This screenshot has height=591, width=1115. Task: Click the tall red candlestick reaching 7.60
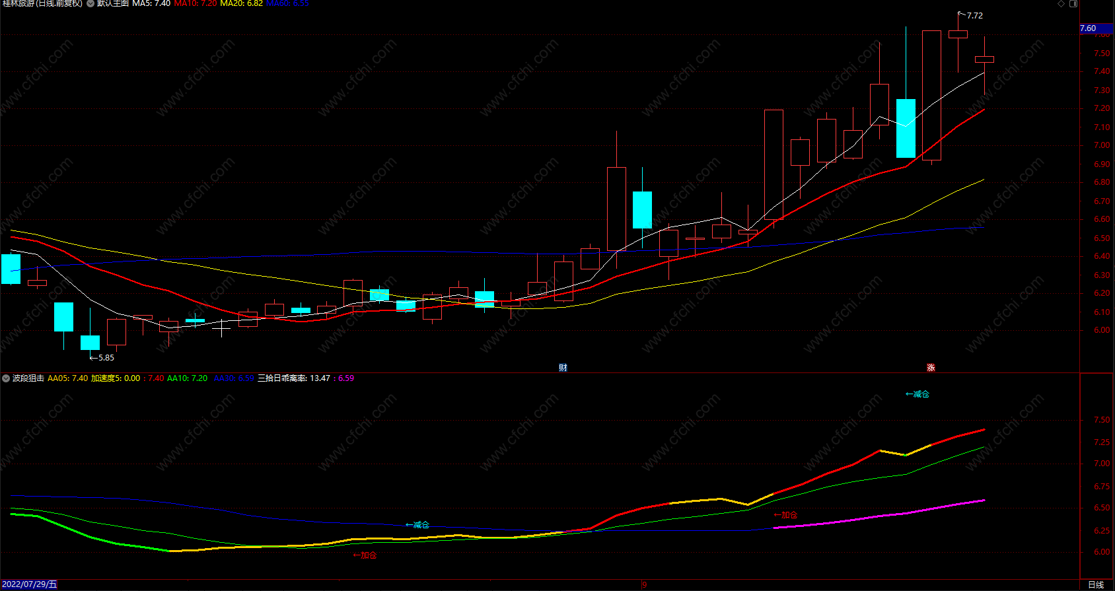coord(931,95)
